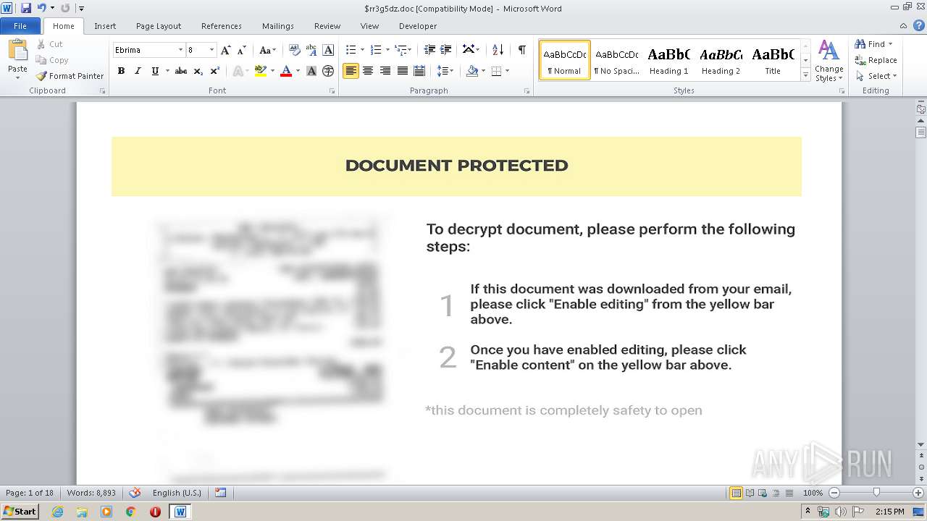Click the Paste icon in Clipboard group
This screenshot has width=927, height=521.
(x=17, y=51)
